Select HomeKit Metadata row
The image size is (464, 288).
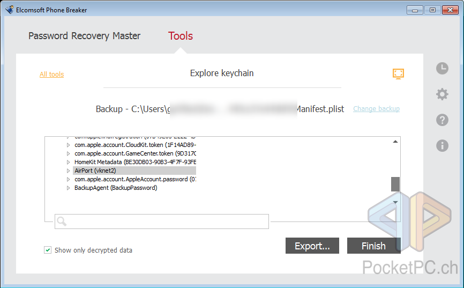[135, 162]
